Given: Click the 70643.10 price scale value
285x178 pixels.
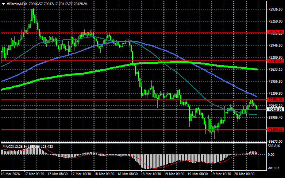Looking at the screenshot, I should click(x=276, y=105).
